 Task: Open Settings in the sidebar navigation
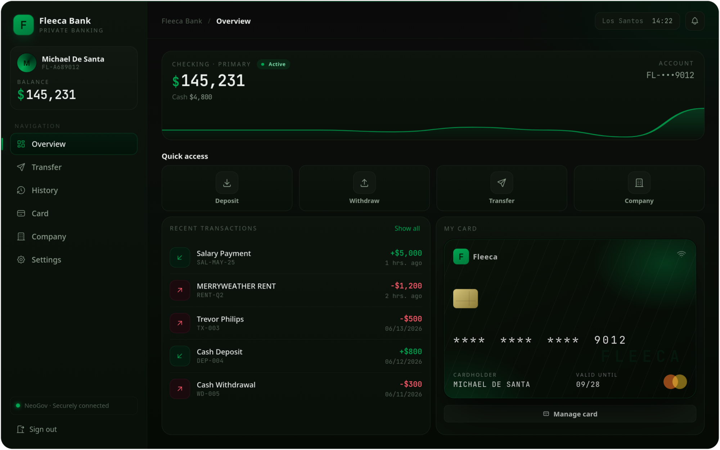pos(74,259)
